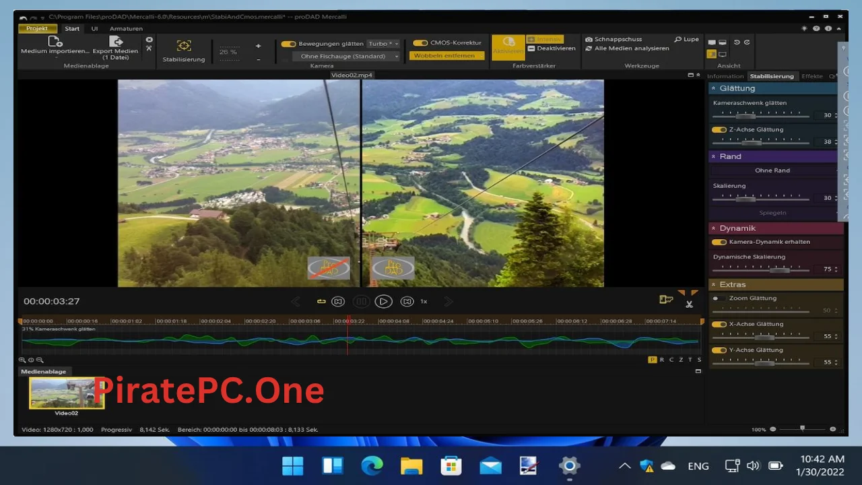Toggle Kamera-Dynamik erhalten switch
Image resolution: width=862 pixels, height=485 pixels.
tap(719, 242)
